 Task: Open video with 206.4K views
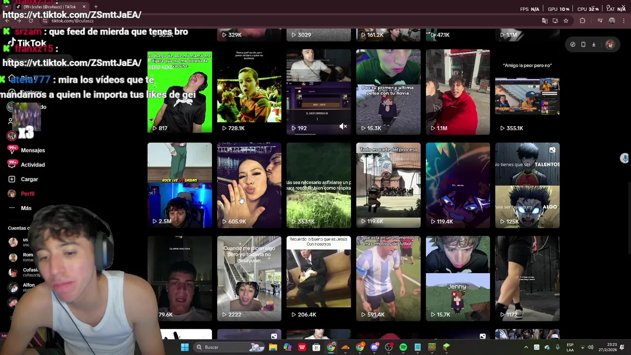point(318,279)
